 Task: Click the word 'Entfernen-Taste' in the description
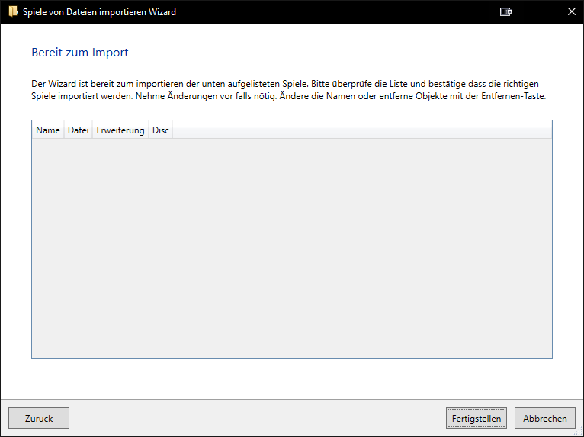tap(514, 96)
